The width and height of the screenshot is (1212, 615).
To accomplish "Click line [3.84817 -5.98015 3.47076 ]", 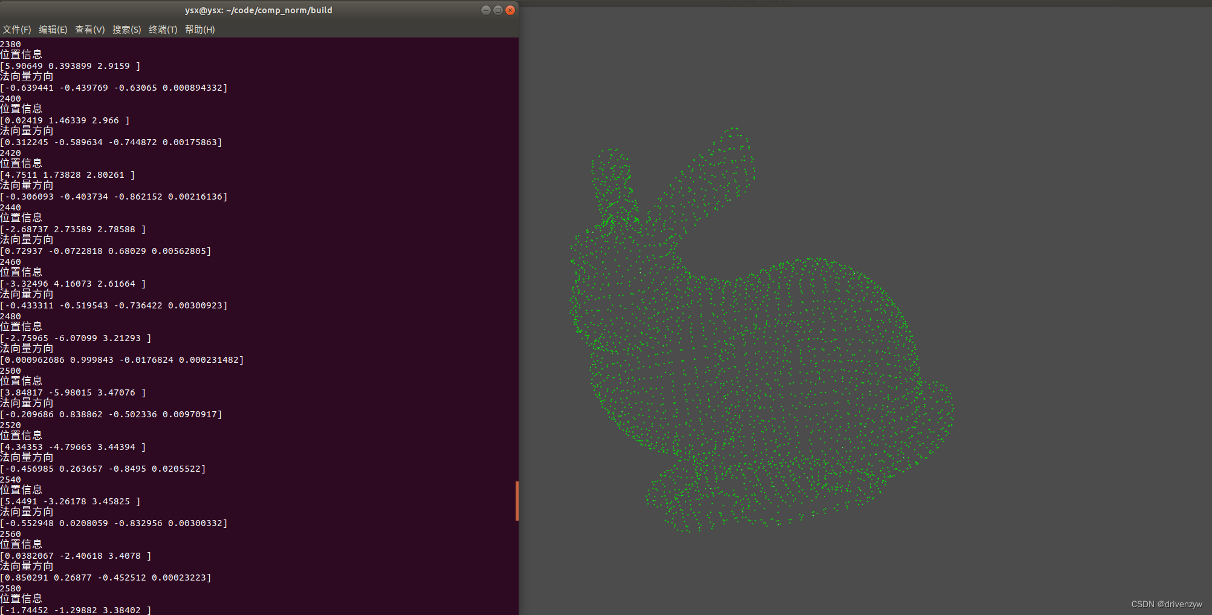I will tap(73, 392).
